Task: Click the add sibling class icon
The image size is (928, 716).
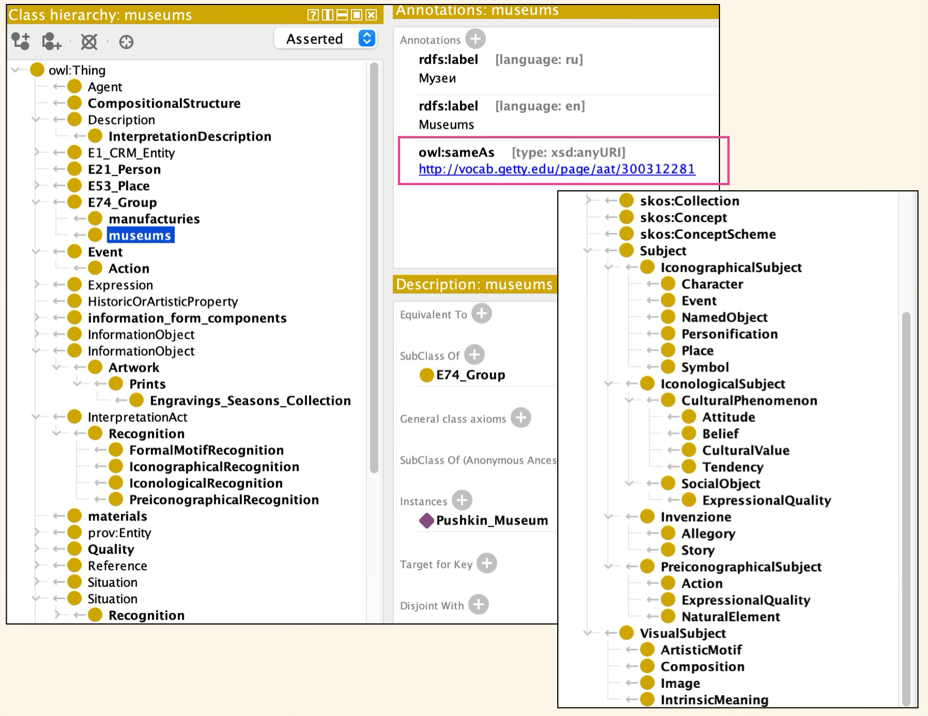Action: click(x=51, y=41)
